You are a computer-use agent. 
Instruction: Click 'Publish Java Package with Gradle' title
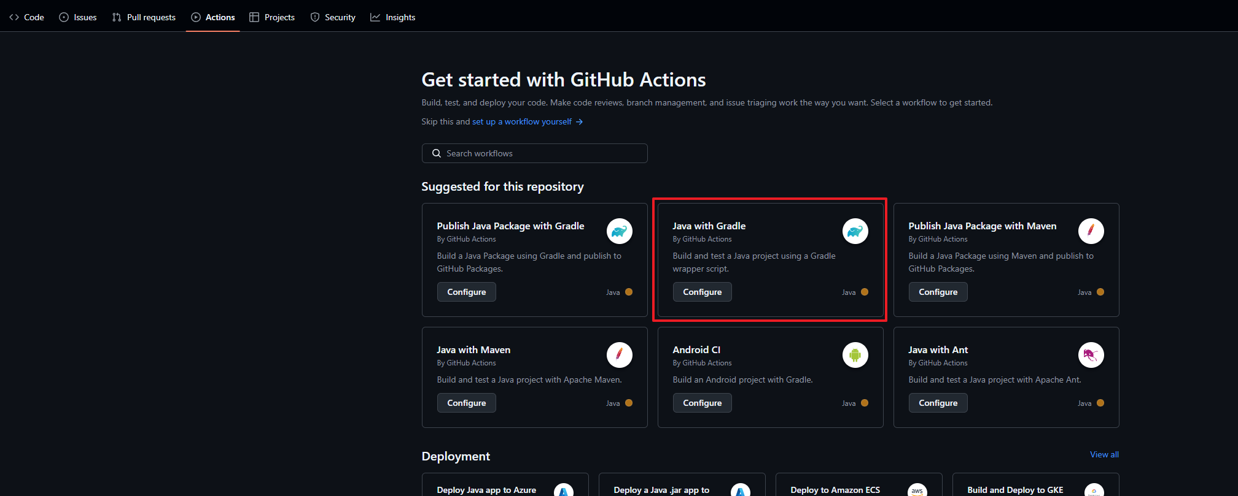click(x=510, y=226)
